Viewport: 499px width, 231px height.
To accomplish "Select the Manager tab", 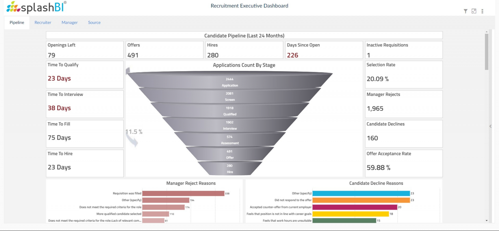I will [70, 22].
